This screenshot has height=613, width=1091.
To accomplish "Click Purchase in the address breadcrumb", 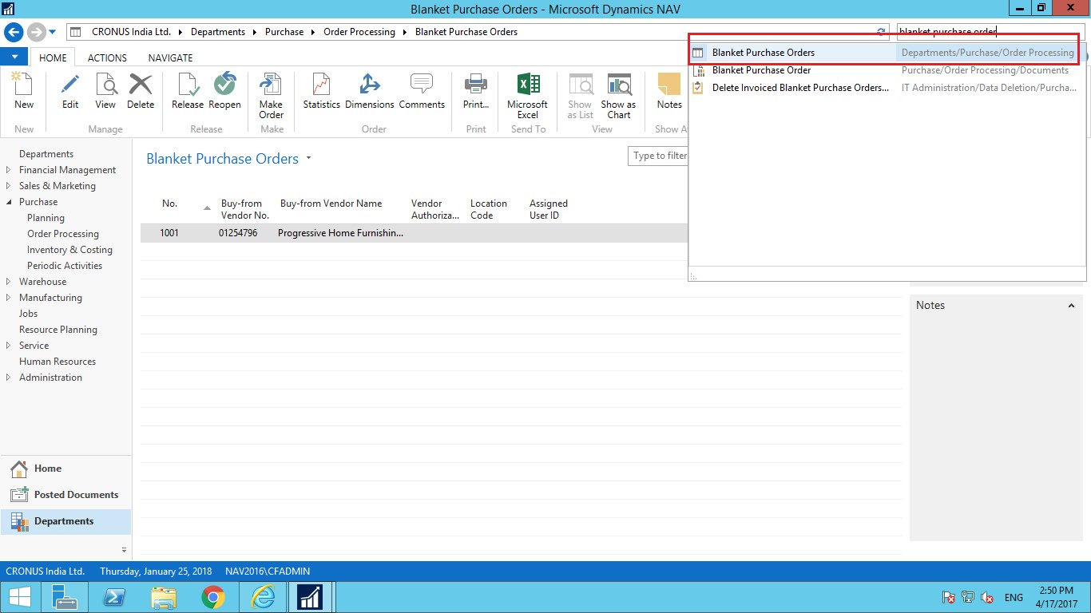I will [x=284, y=32].
